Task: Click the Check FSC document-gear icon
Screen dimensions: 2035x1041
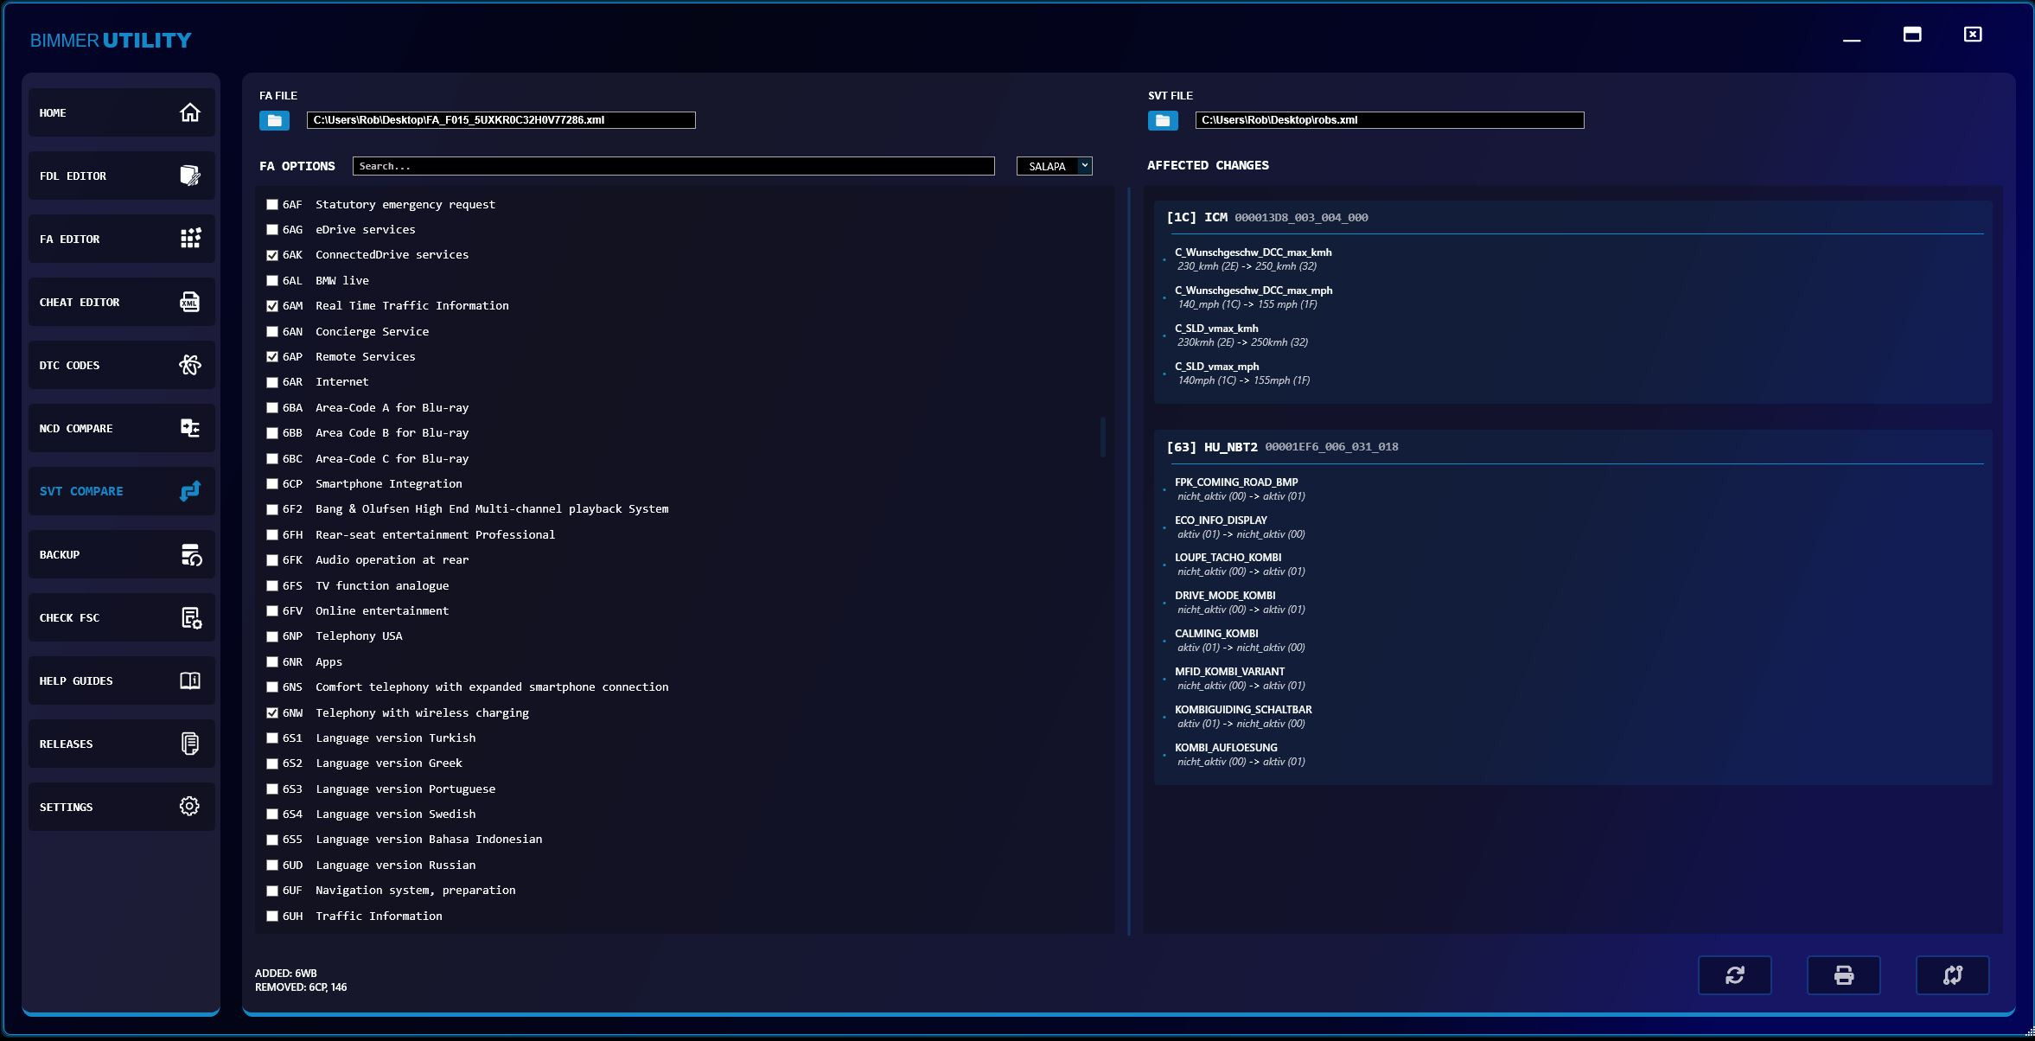Action: pos(189,617)
